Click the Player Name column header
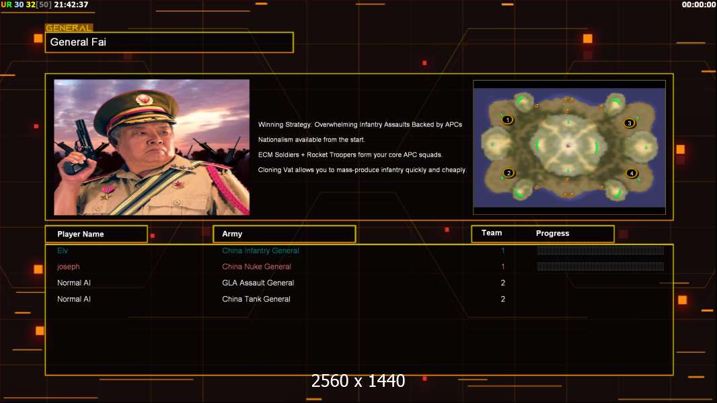717x403 pixels. point(96,234)
